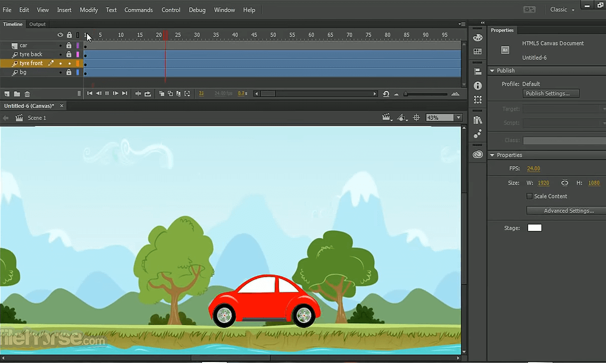Enable the Scale Content checkbox
The image size is (606, 363).
[529, 196]
